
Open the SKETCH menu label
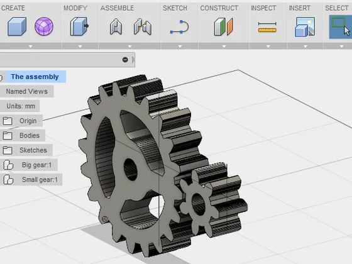pos(175,8)
